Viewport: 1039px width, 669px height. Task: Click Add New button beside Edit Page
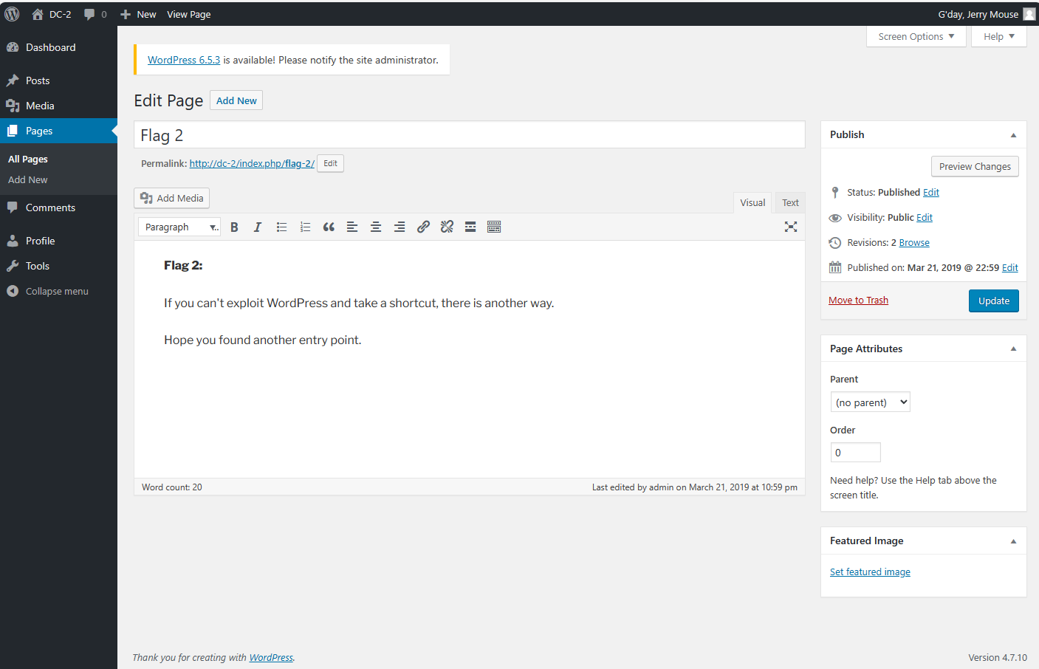[x=236, y=100]
